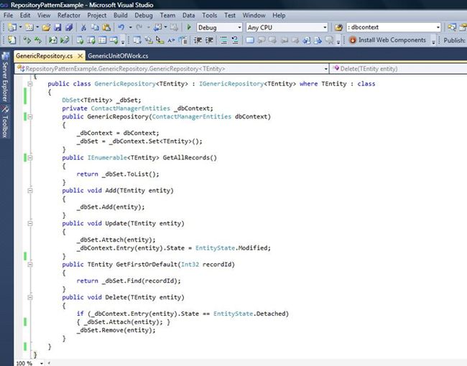Open the Refactor menu
The height and width of the screenshot is (366, 467).
point(70,15)
